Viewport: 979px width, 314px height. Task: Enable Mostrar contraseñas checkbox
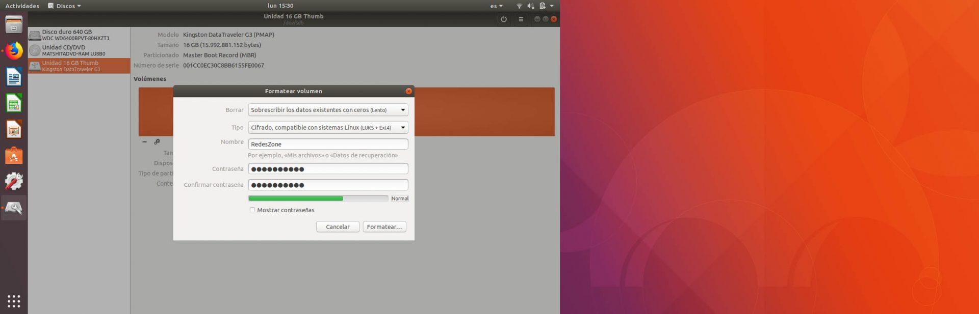[252, 210]
